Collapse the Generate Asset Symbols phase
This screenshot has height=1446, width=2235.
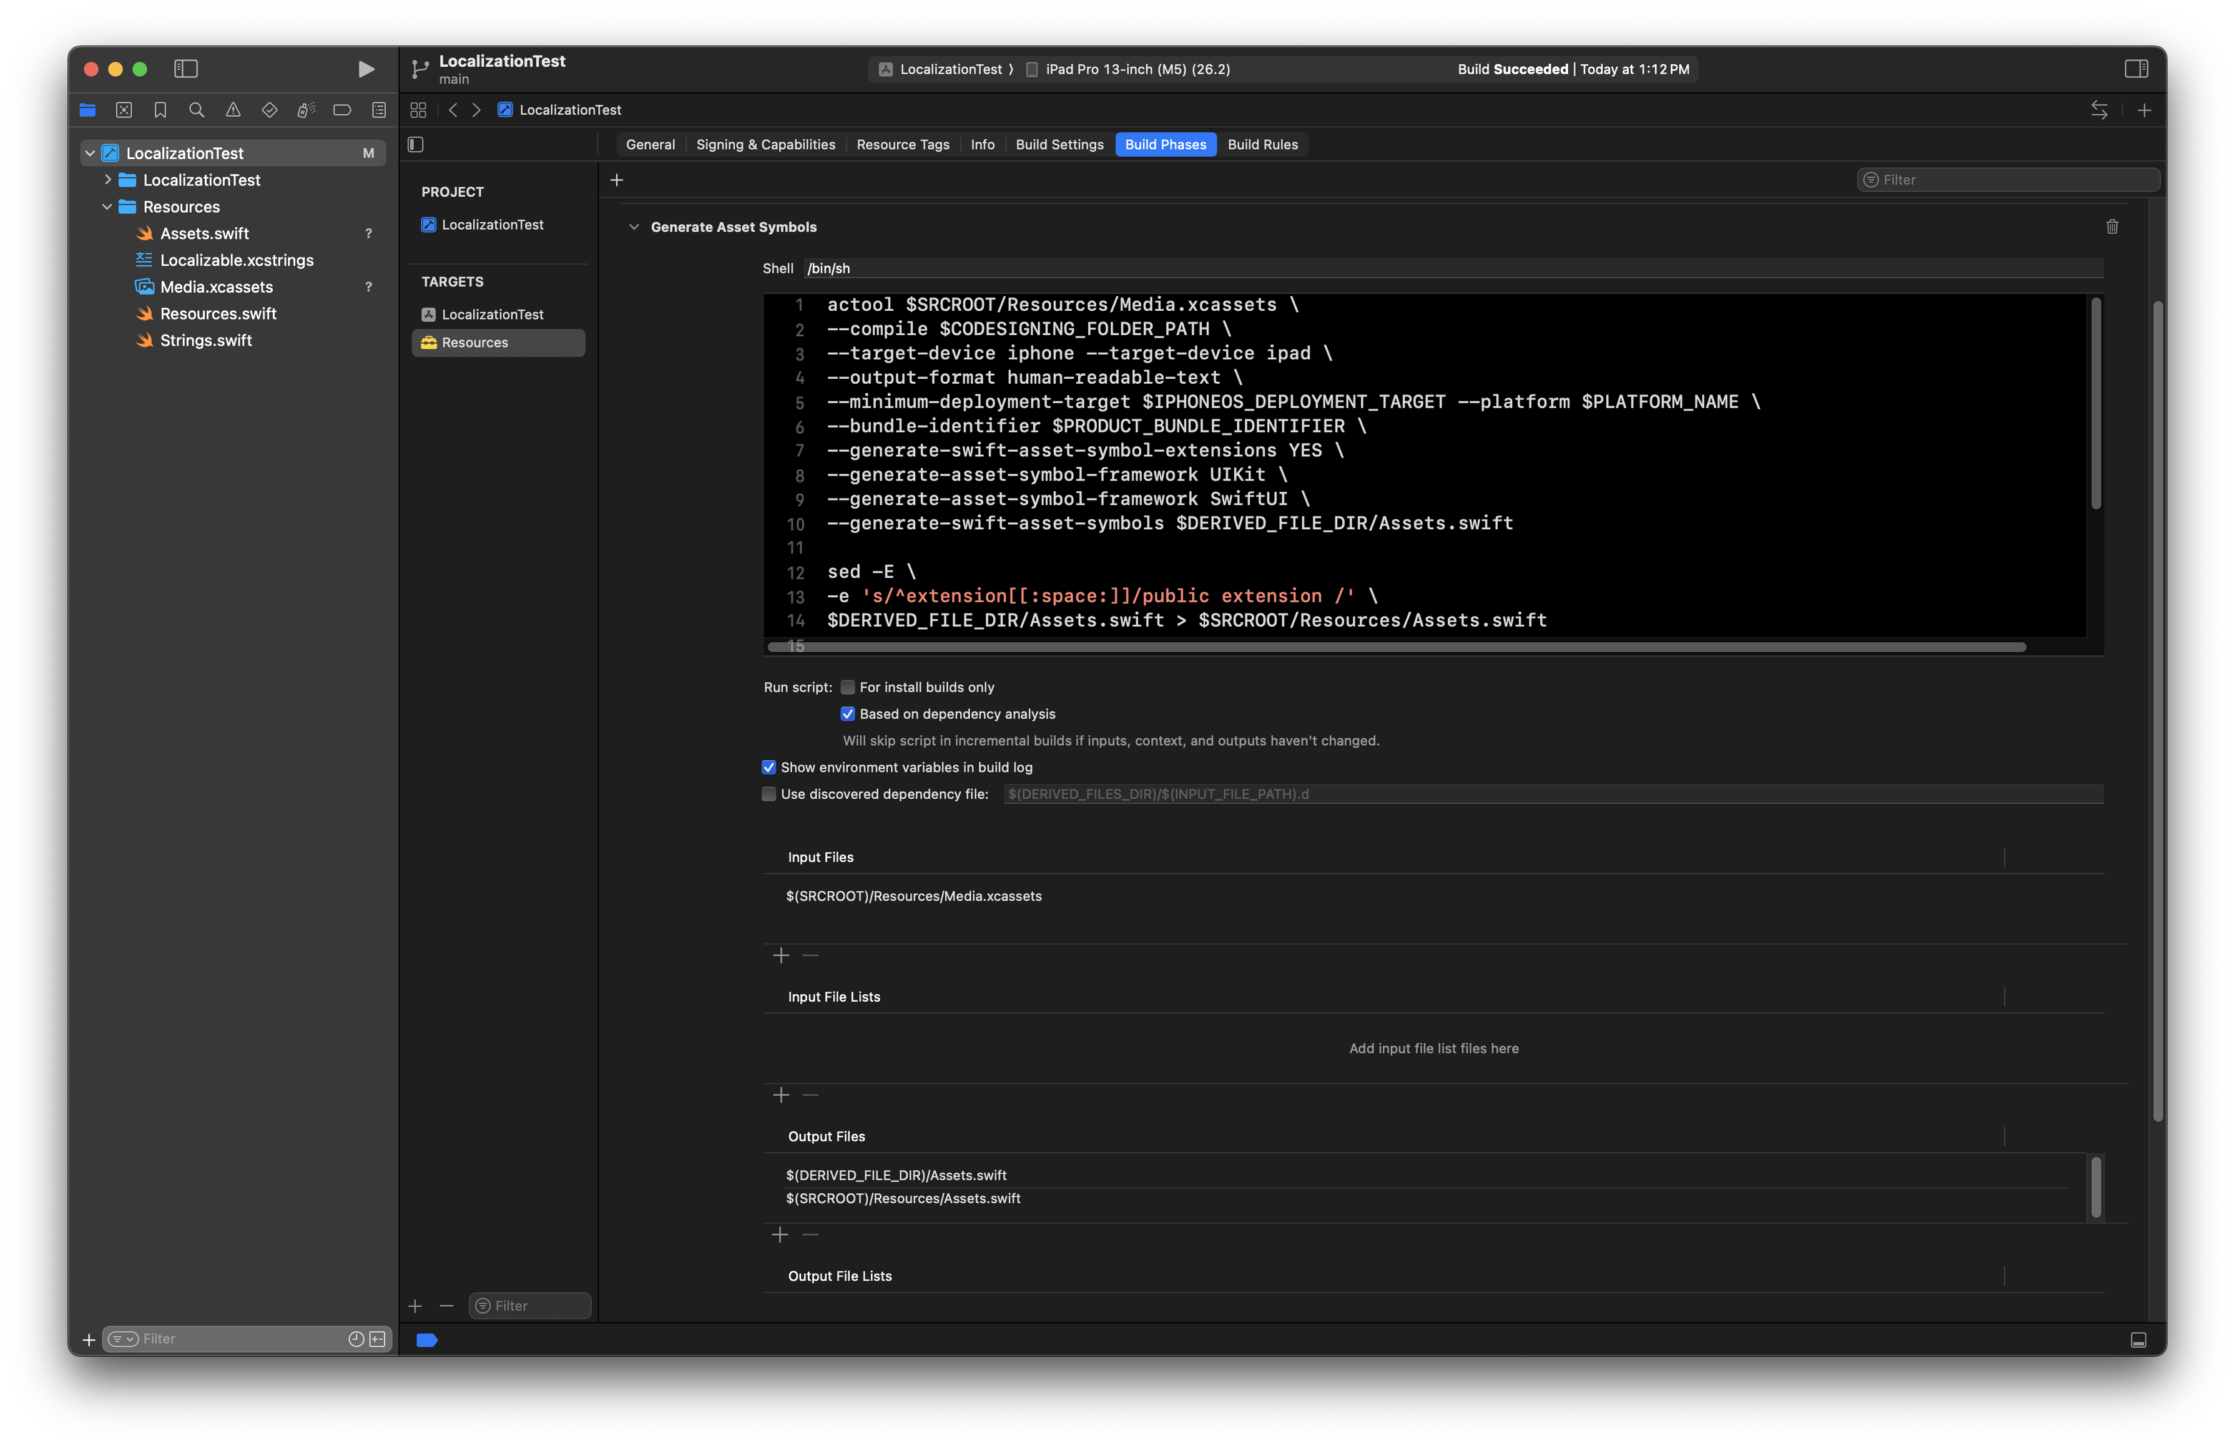634,227
